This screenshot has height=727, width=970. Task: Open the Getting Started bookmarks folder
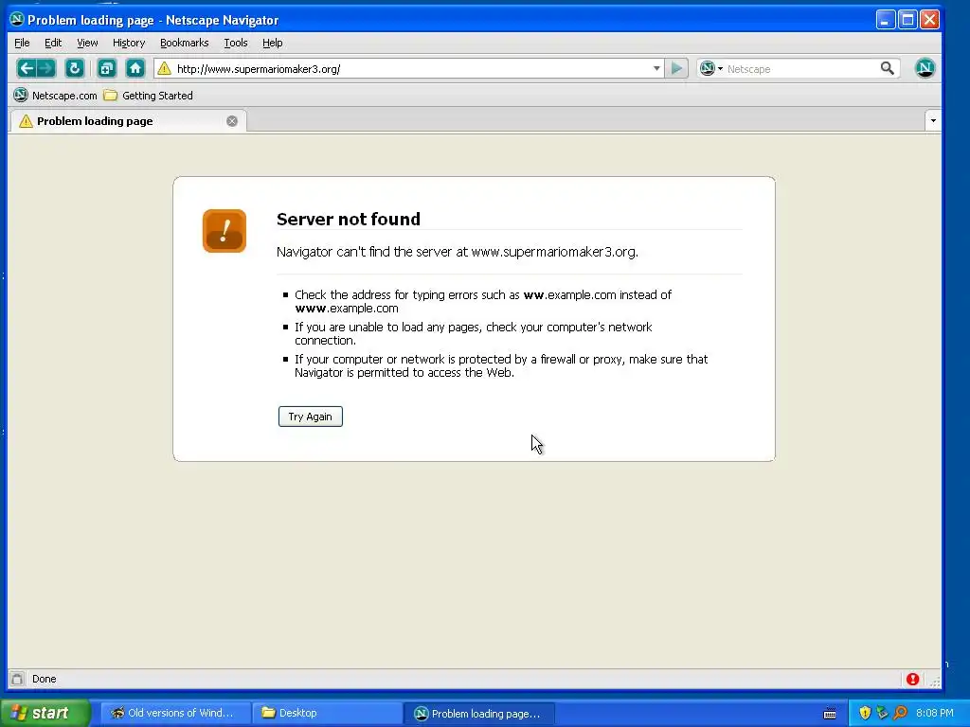coord(149,96)
